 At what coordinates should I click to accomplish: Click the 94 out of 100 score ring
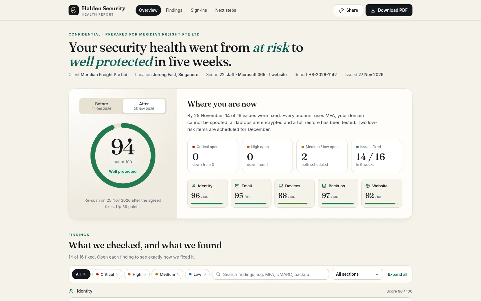[x=123, y=156]
